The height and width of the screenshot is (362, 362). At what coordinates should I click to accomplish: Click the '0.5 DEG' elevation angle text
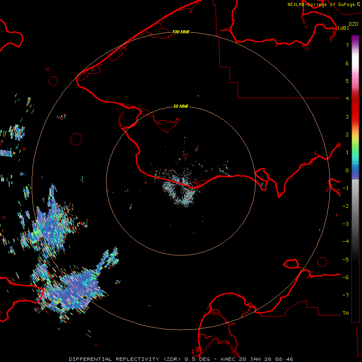point(197,359)
